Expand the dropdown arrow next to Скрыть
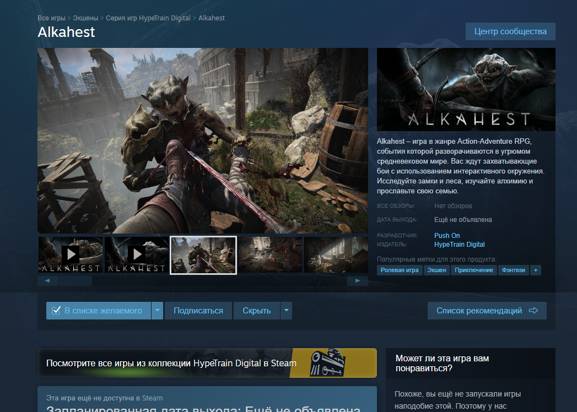 [x=286, y=311]
